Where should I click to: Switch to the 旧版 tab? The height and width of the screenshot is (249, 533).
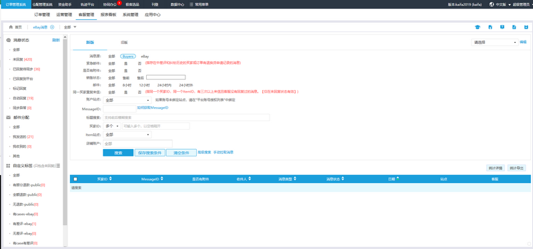124,43
